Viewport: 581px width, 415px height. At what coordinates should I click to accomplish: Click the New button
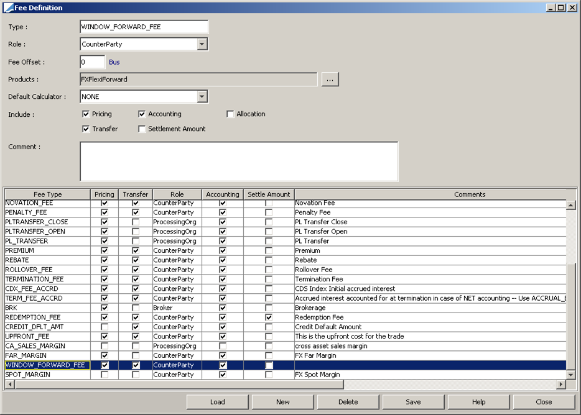[x=282, y=402]
